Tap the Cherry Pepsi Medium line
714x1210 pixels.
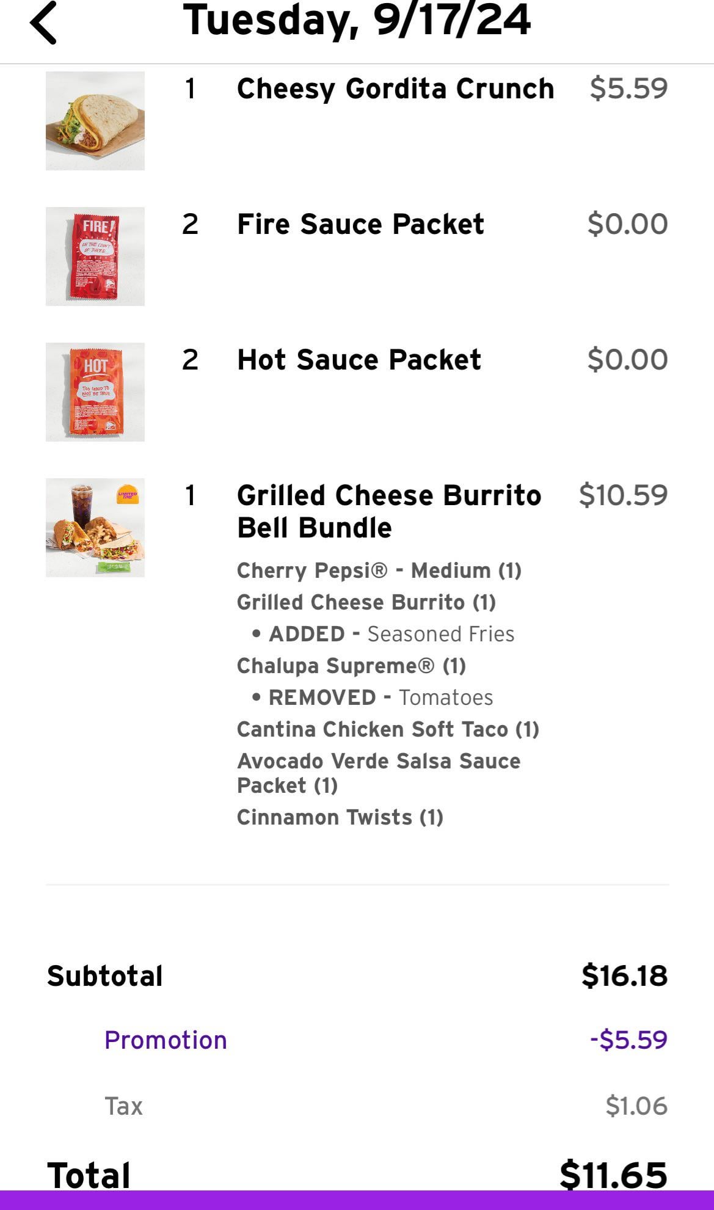coord(379,570)
